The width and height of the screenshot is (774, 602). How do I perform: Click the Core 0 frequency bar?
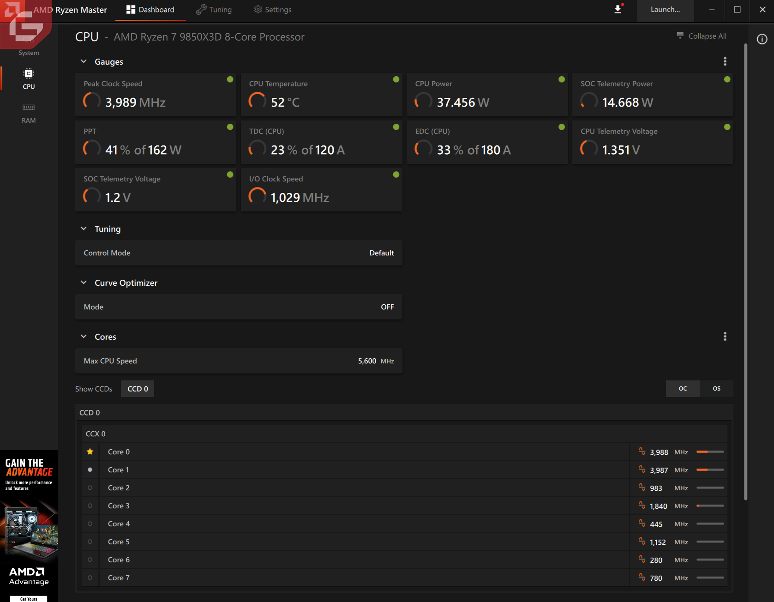pos(710,452)
